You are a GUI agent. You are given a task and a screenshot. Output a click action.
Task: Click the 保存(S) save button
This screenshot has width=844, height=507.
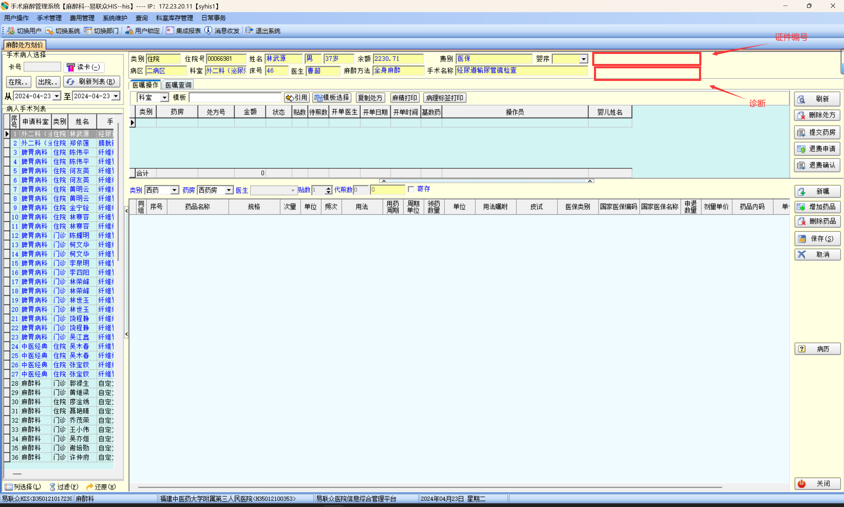tap(817, 238)
